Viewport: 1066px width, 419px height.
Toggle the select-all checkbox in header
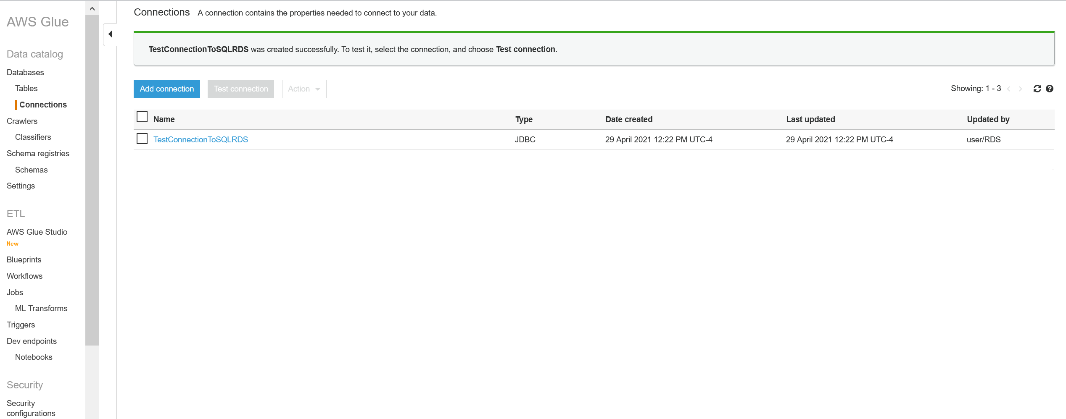pyautogui.click(x=142, y=117)
